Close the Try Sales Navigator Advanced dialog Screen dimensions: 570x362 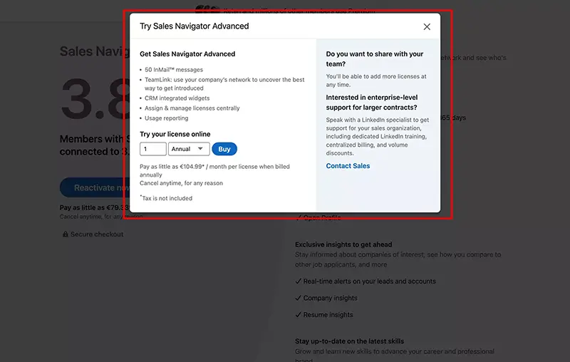tap(427, 26)
